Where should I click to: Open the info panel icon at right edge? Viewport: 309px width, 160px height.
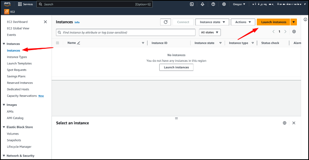(x=305, y=19)
